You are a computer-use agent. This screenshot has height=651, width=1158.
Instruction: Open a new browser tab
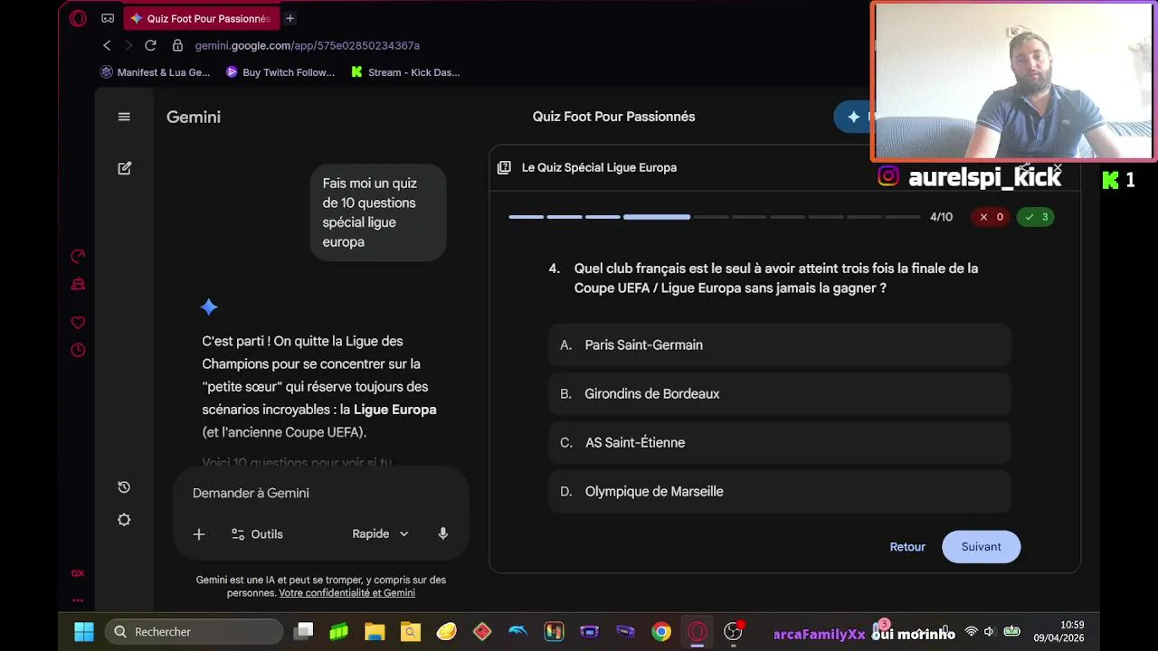(289, 18)
